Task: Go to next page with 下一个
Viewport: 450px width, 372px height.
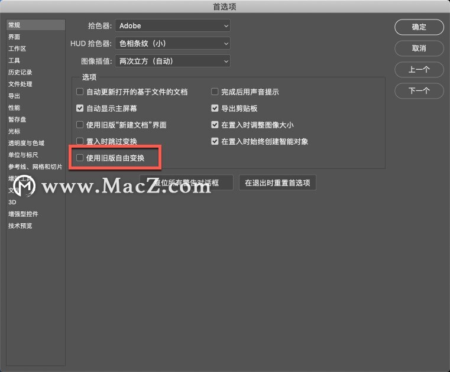Action: 419,91
